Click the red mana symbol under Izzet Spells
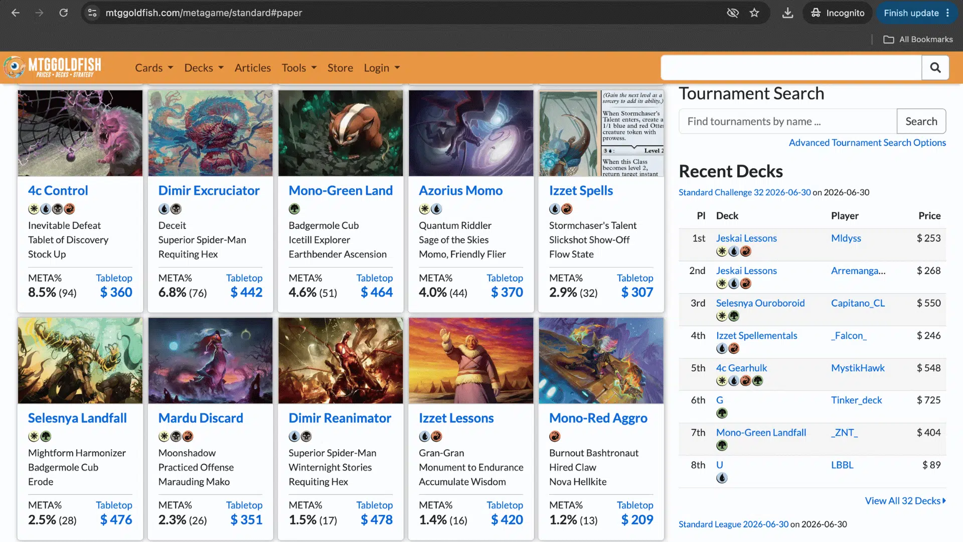Image resolution: width=963 pixels, height=542 pixels. pyautogui.click(x=567, y=209)
